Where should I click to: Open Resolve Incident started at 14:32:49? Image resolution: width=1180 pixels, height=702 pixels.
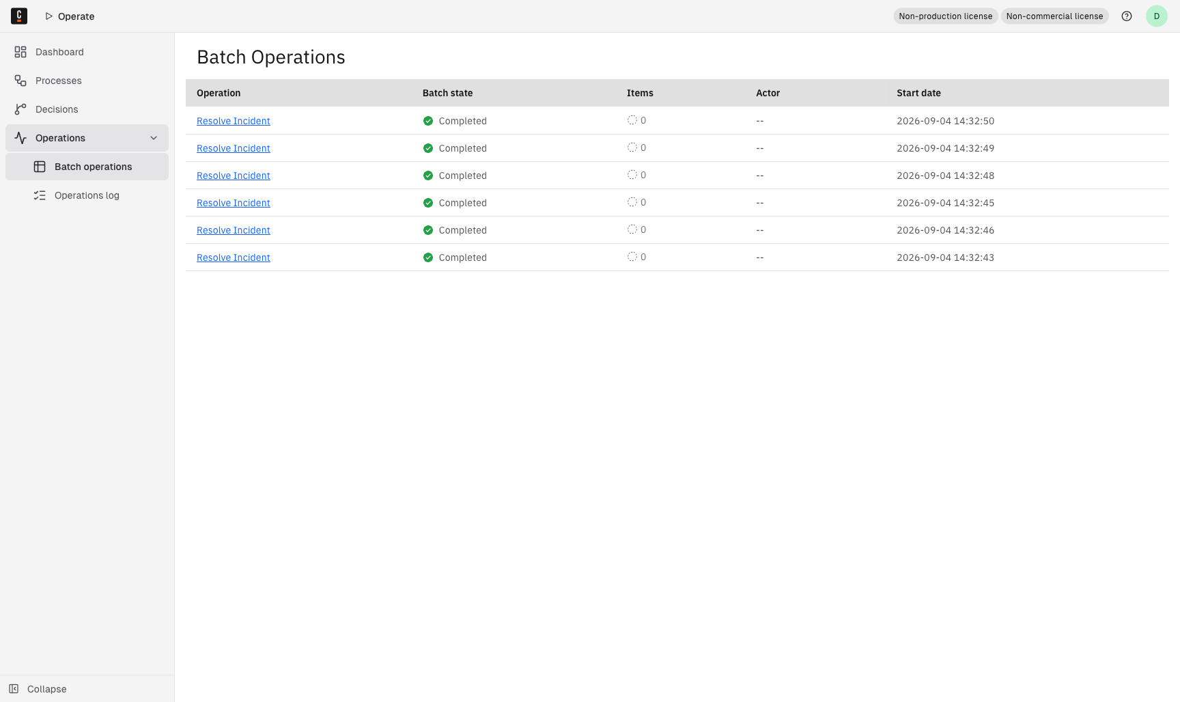[x=234, y=148]
